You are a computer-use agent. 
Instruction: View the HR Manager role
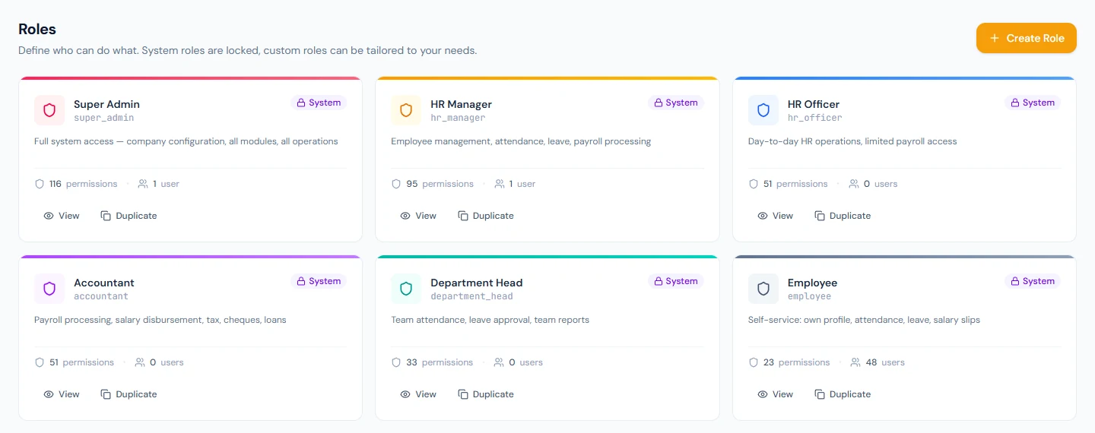[418, 216]
